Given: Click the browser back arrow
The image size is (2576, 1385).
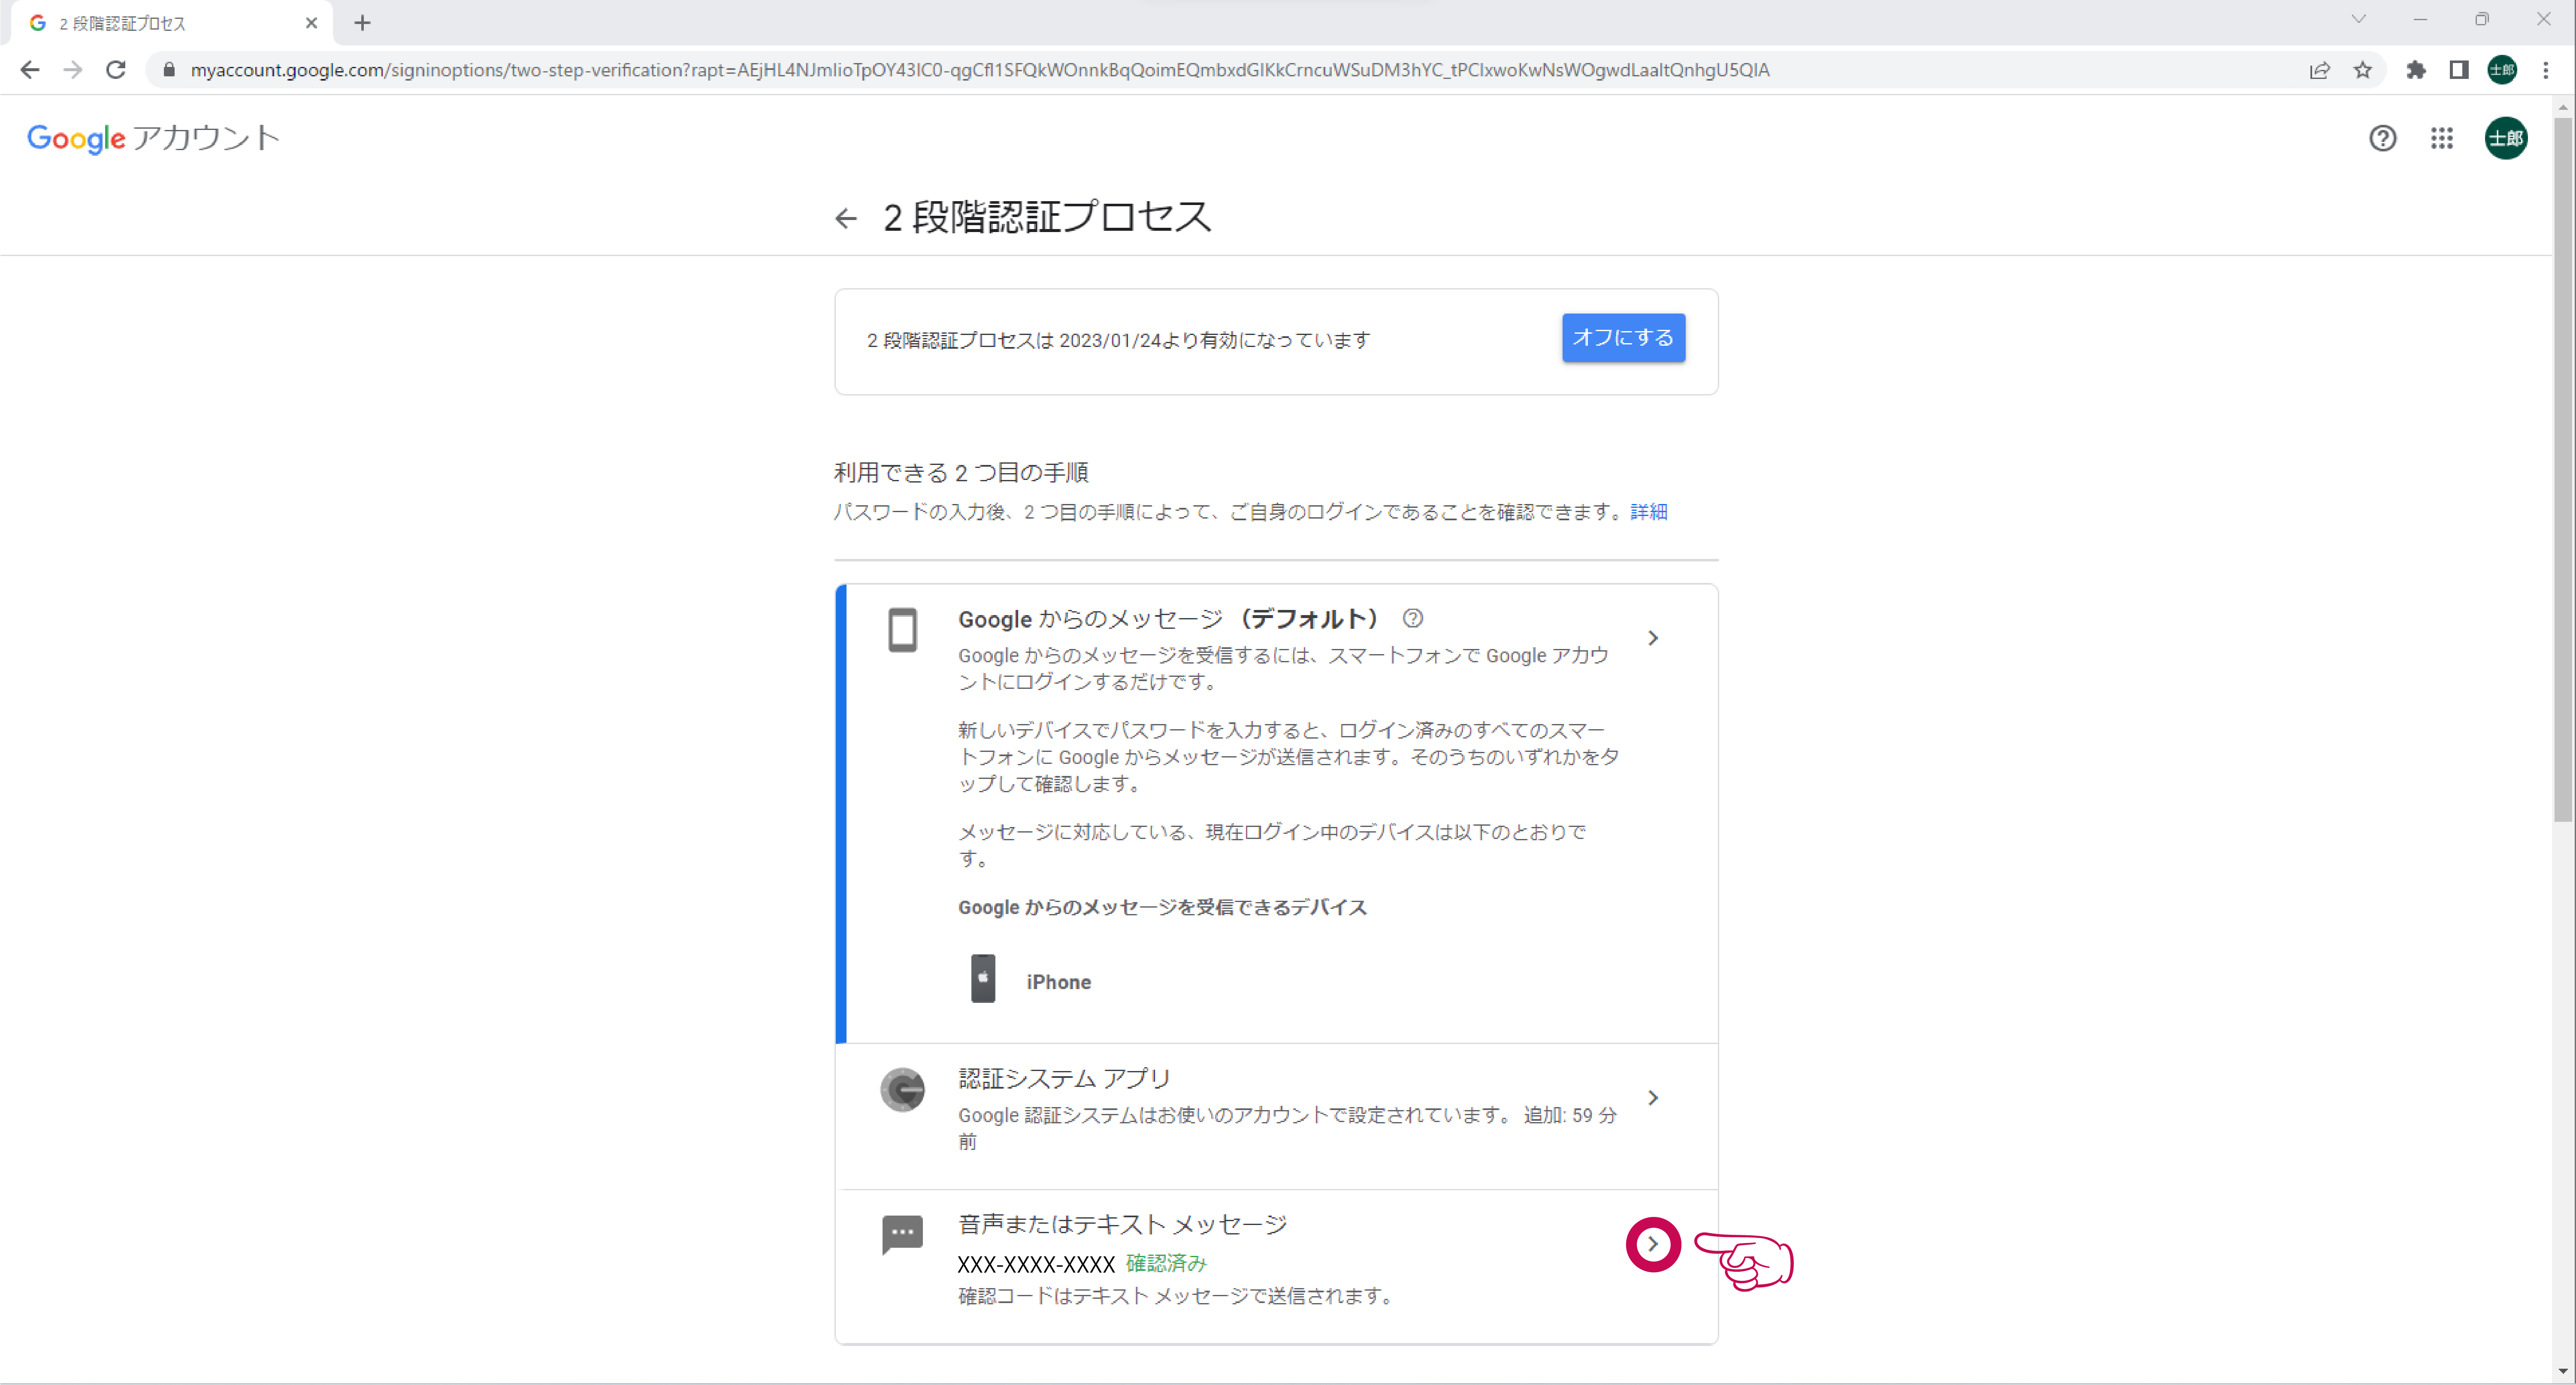Looking at the screenshot, I should [30, 70].
